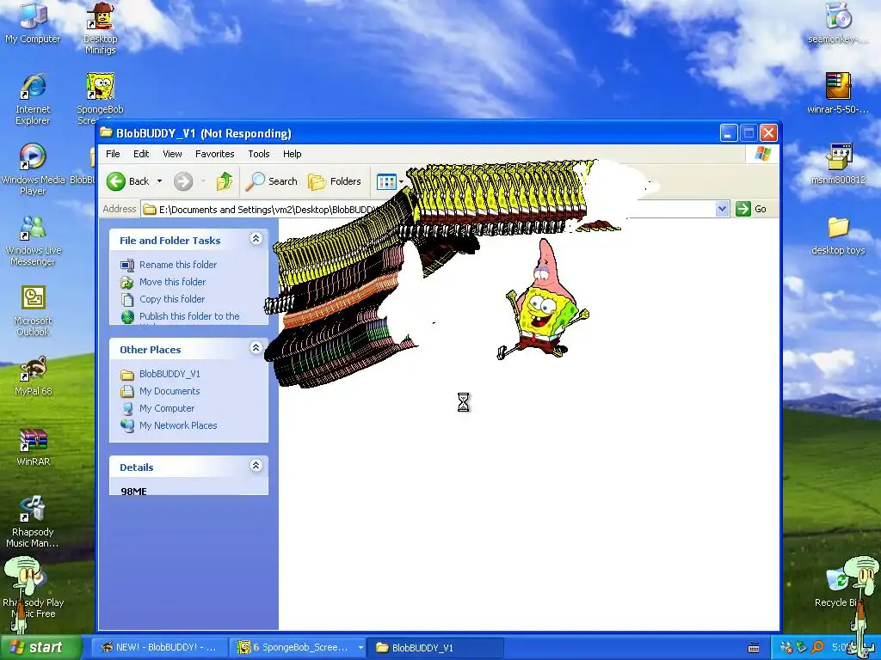Open the File menu

(113, 154)
